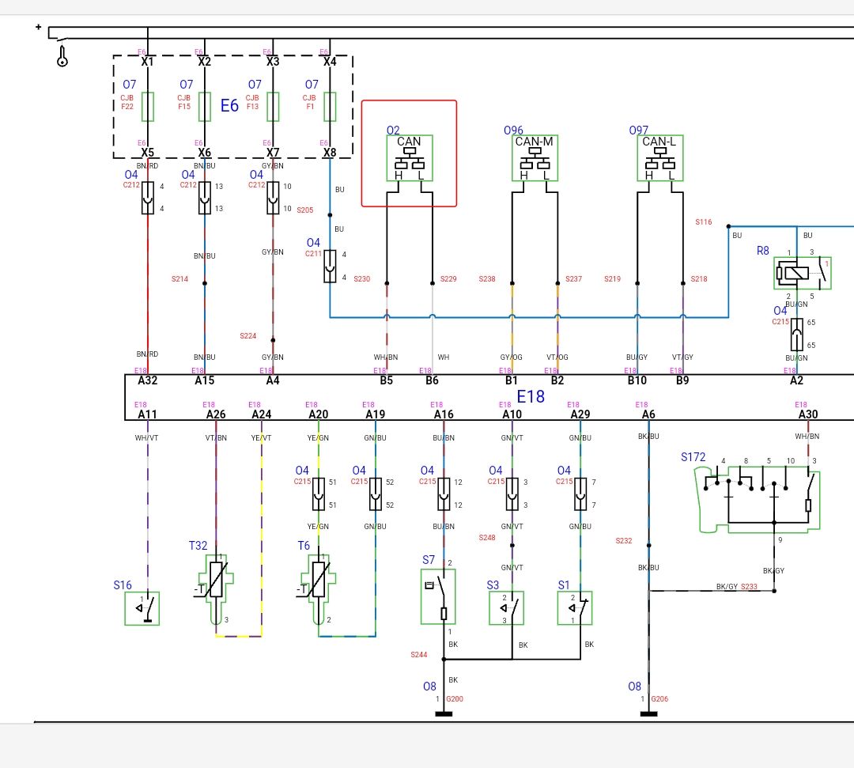Click the R8 relay symbol
The image size is (854, 768).
point(803,273)
